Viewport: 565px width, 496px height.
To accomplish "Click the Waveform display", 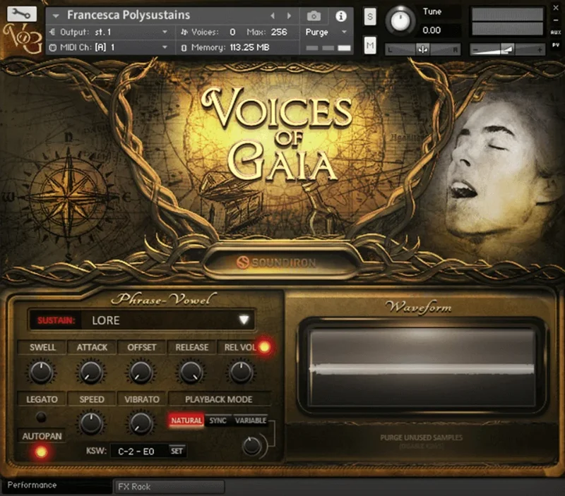I will pos(422,367).
